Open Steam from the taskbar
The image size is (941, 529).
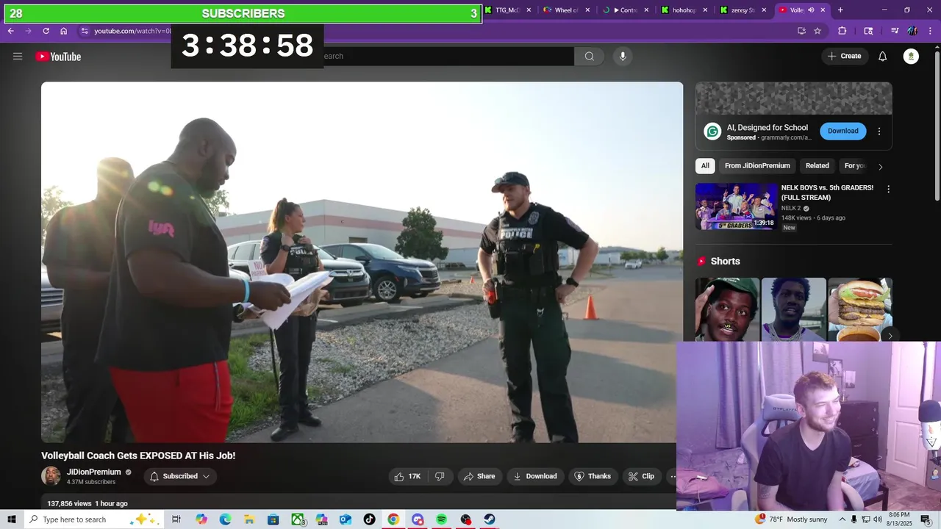coord(489,519)
